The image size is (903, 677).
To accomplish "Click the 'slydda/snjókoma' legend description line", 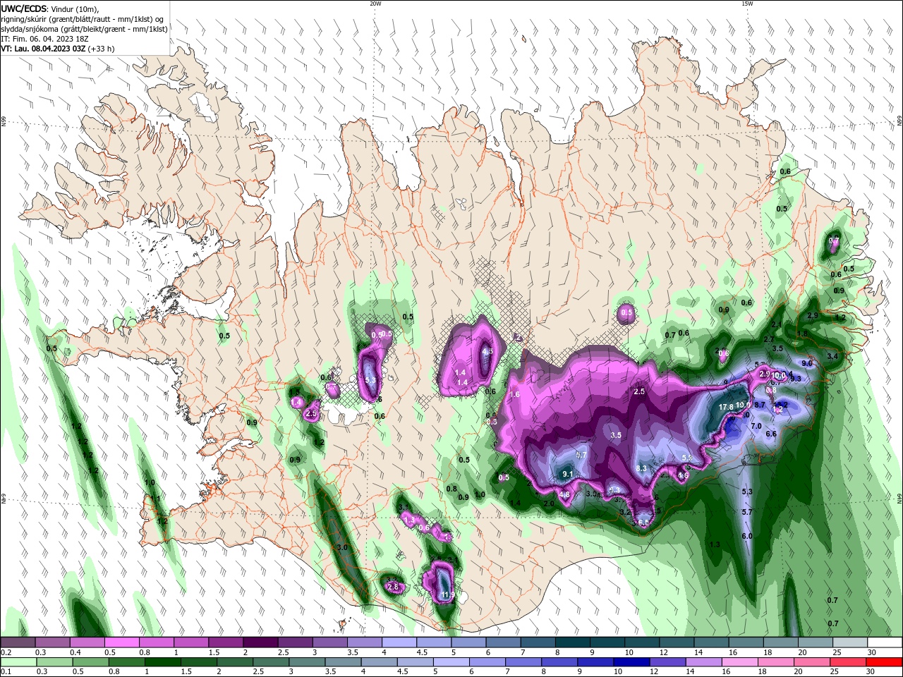I will click(x=85, y=29).
